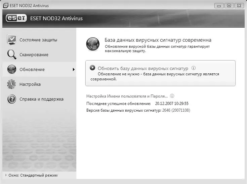
Task: Click the play icon next to Обновить базу
Action: (x=92, y=68)
